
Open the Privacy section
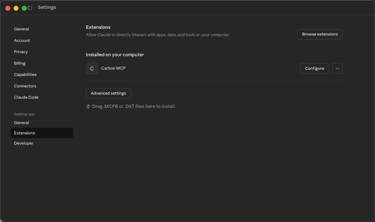click(21, 52)
